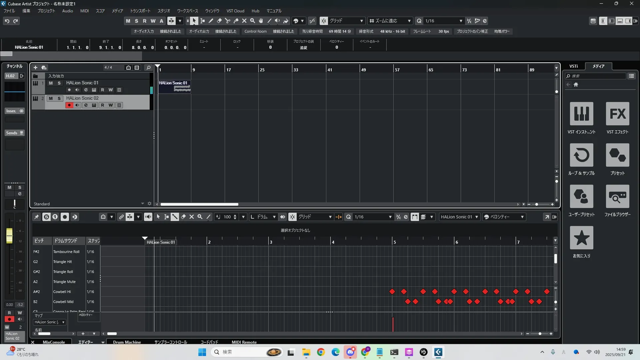Viewport: 640px width, 360px height.
Task: Solo the HALion Sonic 02 track
Action: coord(59,98)
